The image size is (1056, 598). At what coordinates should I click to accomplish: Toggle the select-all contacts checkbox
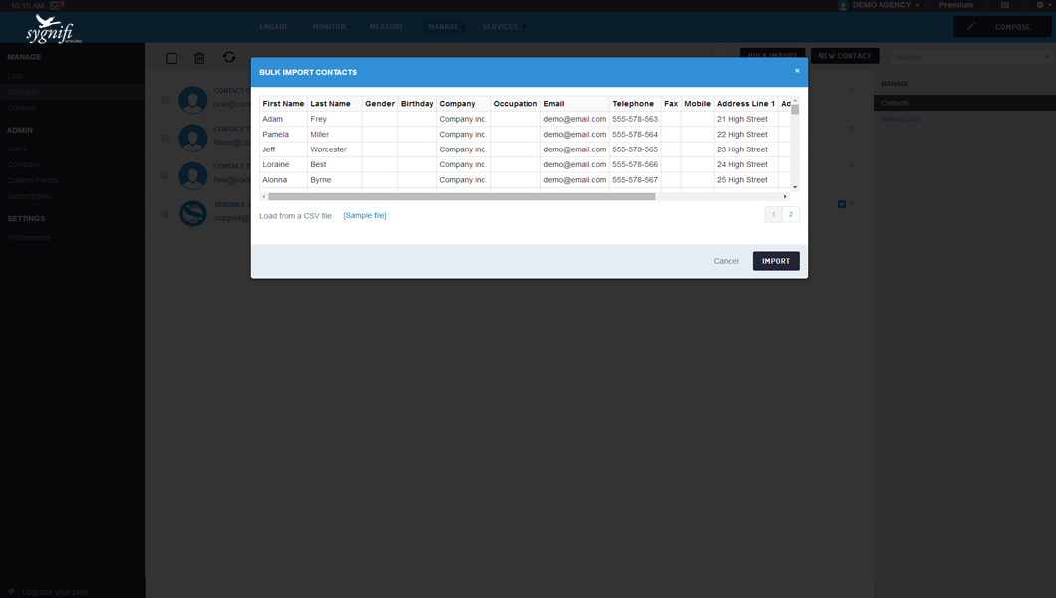pyautogui.click(x=172, y=59)
